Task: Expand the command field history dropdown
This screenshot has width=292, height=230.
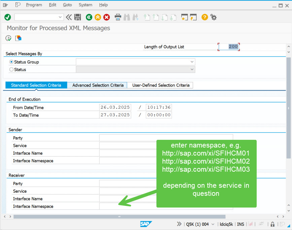Action: [60, 17]
